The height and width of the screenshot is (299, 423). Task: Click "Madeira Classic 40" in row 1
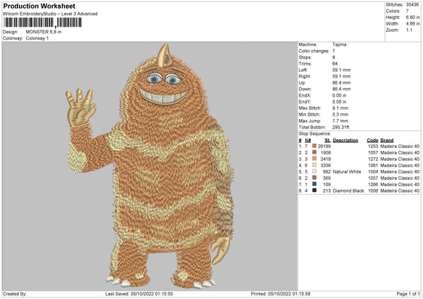400,146
